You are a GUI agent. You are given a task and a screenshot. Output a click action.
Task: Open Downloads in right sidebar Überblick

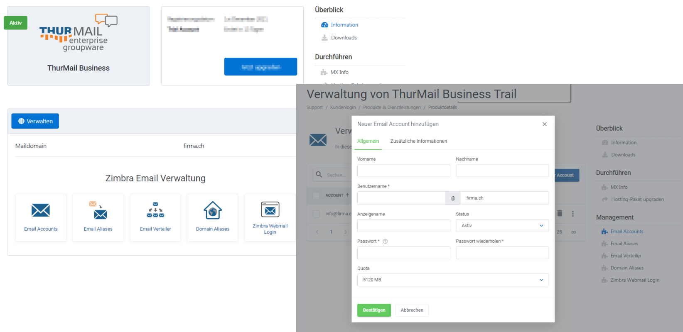(623, 155)
